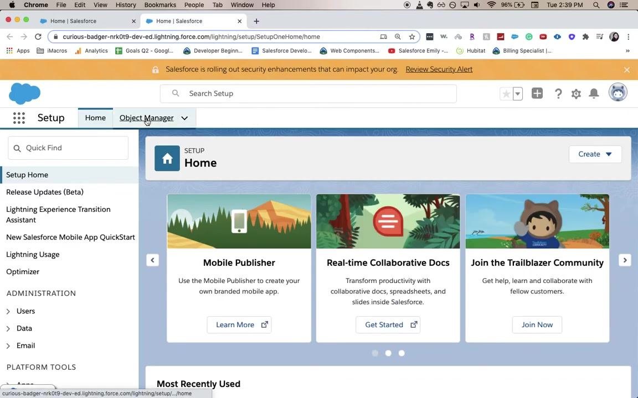Open the user profile avatar
Viewport: 638px width, 398px height.
(x=618, y=93)
